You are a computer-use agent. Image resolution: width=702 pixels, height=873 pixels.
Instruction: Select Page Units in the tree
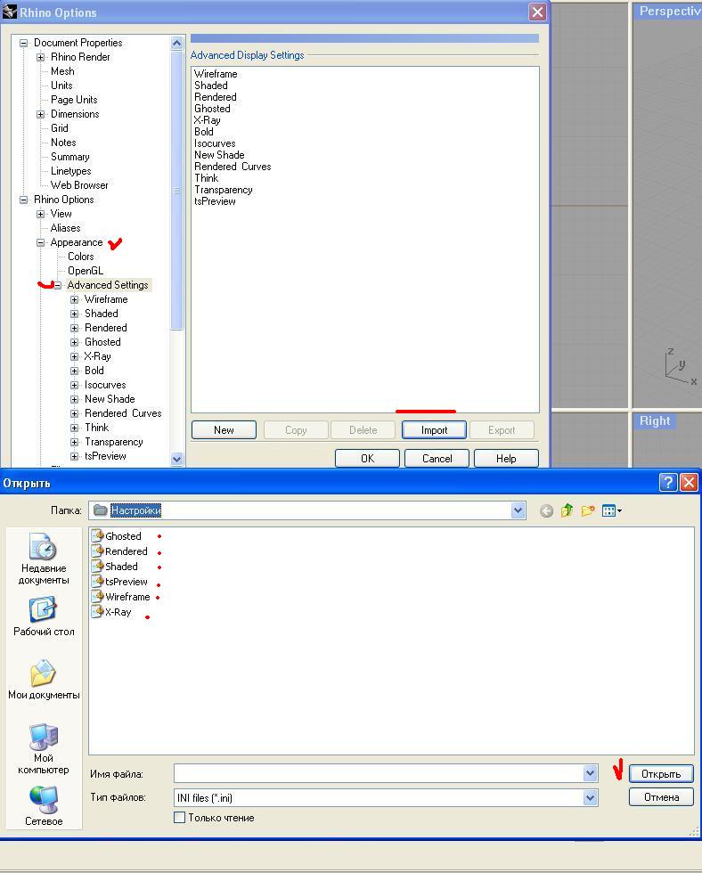click(74, 100)
